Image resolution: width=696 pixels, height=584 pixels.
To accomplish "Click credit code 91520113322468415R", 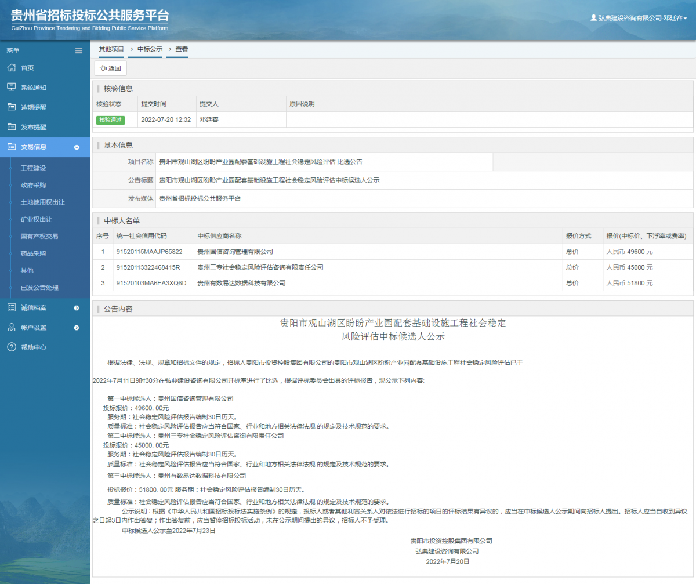I will coord(148,267).
